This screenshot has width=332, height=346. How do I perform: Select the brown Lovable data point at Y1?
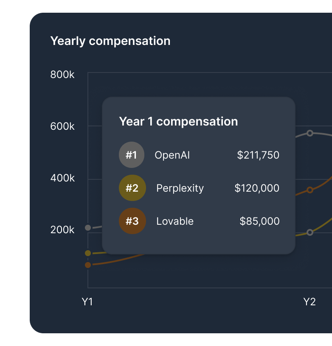click(88, 265)
